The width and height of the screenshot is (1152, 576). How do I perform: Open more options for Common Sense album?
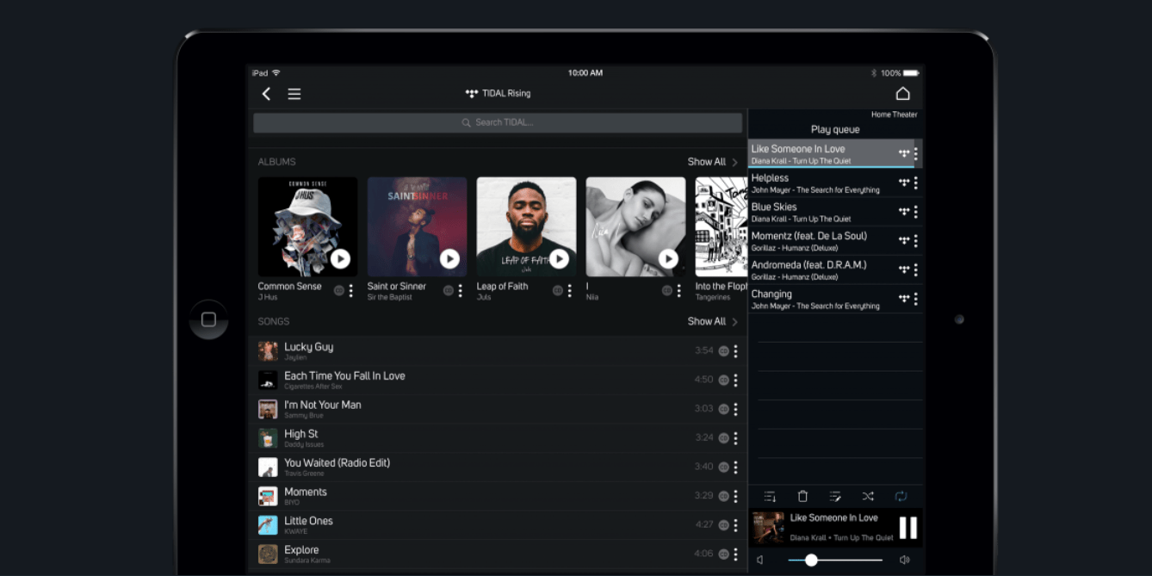351,291
